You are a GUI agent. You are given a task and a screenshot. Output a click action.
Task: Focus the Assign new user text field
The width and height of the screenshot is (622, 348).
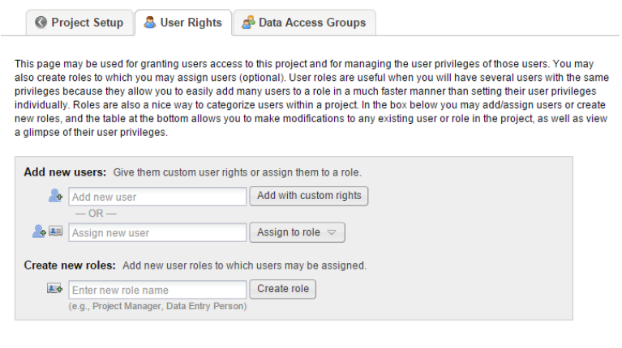[157, 233]
